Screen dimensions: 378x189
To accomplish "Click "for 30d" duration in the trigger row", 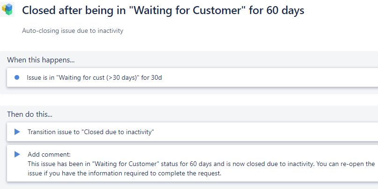I will [152, 78].
